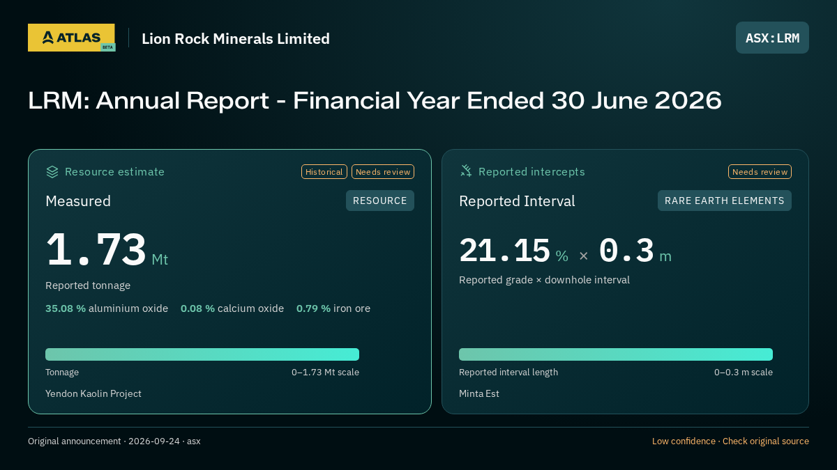
Task: Click the RESOURCE badge
Action: coord(380,201)
